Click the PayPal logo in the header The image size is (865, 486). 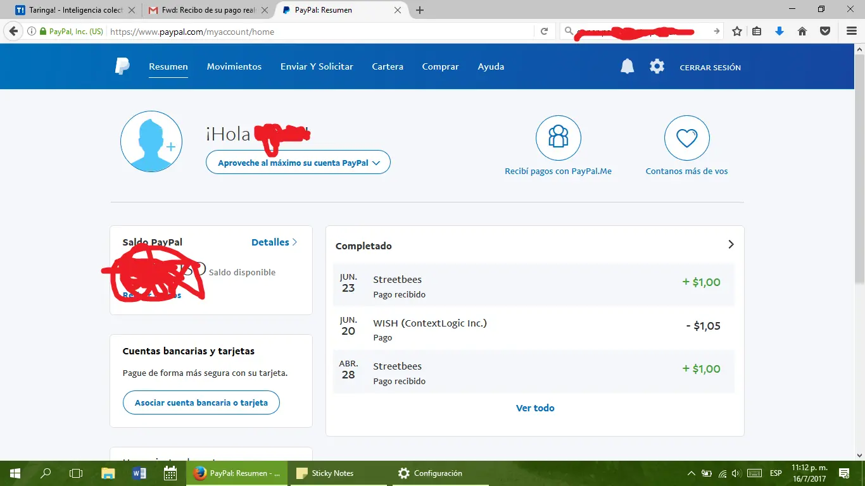(122, 66)
